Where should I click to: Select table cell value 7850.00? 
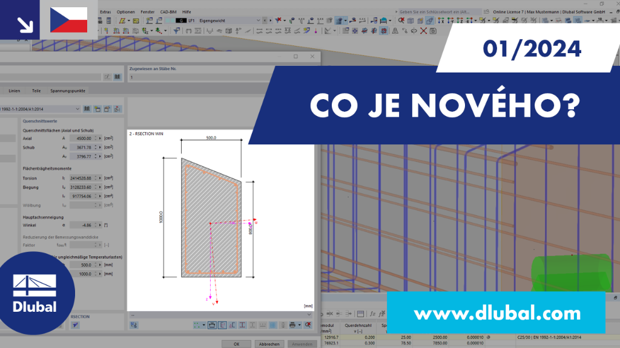click(440, 343)
